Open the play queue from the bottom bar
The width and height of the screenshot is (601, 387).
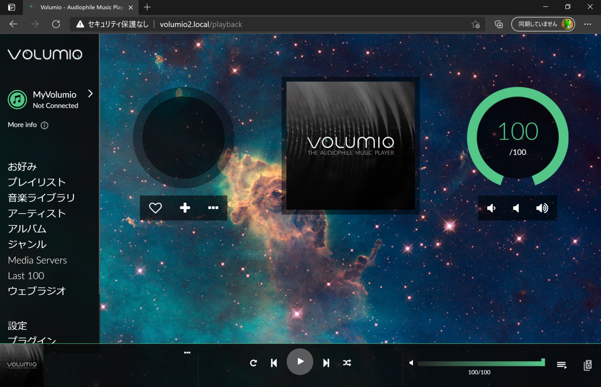click(x=561, y=364)
